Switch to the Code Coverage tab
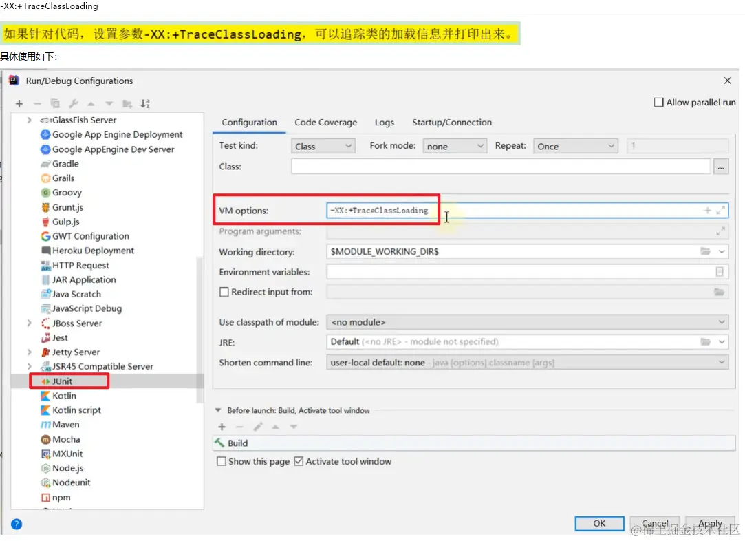This screenshot has width=745, height=541. [x=326, y=123]
